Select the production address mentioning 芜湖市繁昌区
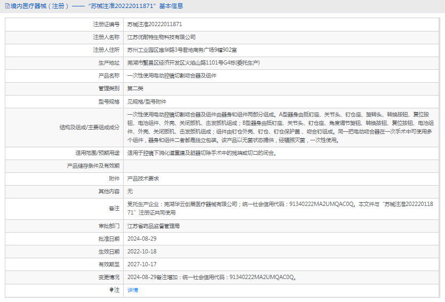Viewport: 445px width, 302px height. tap(193, 63)
